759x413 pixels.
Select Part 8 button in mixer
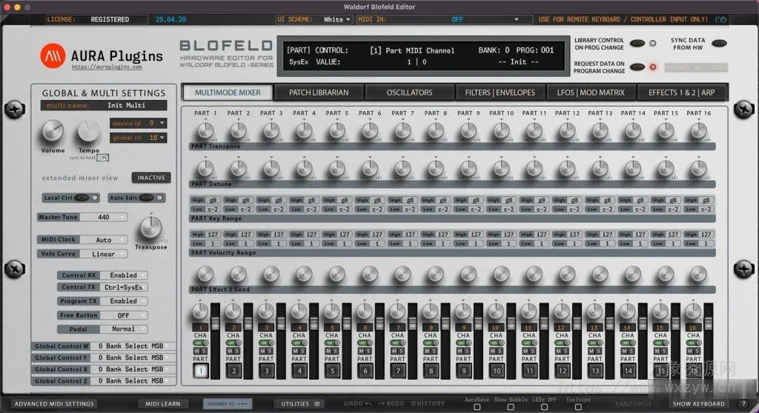pos(431,371)
